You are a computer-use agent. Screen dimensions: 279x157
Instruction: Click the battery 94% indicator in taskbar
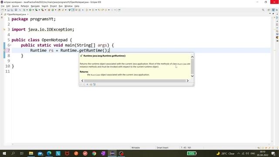tap(192, 153)
